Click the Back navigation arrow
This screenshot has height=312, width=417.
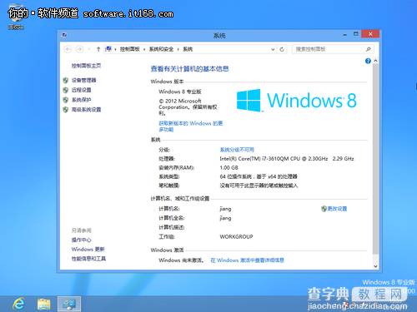tap(68, 49)
